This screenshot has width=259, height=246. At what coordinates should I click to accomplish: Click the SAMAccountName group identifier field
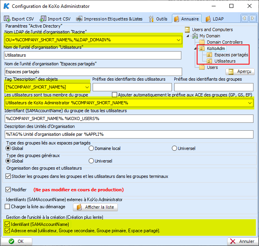tap(129, 119)
